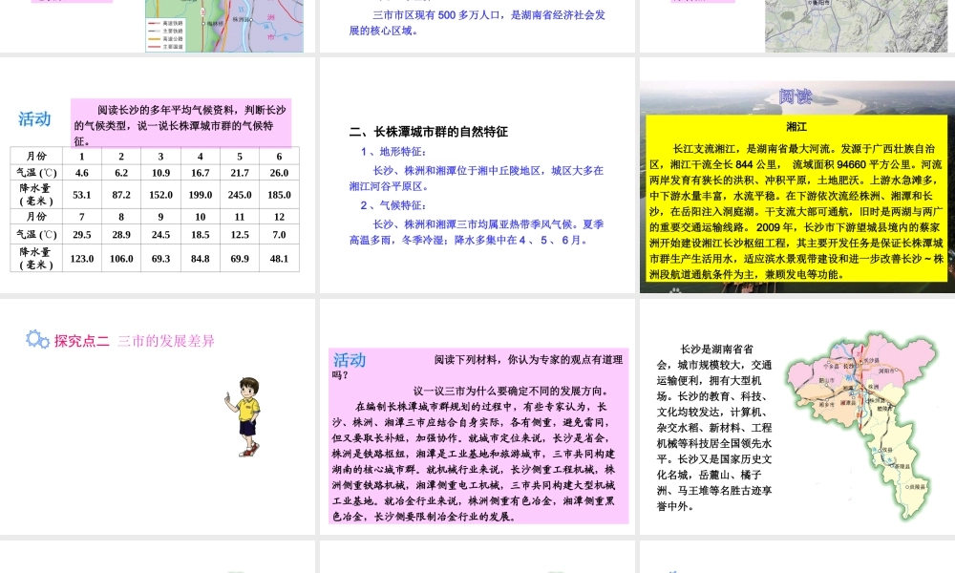Click the precipitation cell 123.0

click(x=81, y=258)
